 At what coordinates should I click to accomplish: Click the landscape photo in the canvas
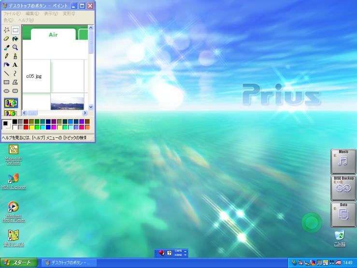67,104
